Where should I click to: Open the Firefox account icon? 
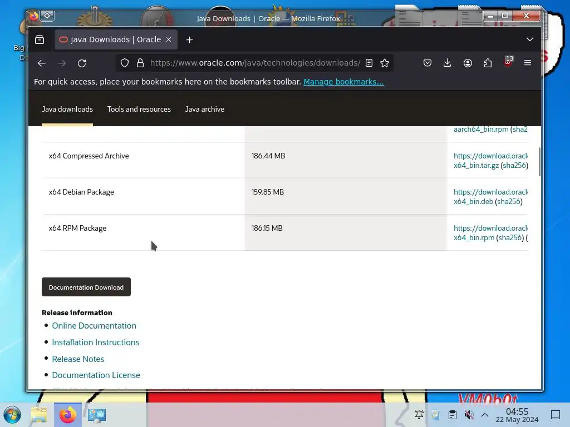(x=468, y=63)
